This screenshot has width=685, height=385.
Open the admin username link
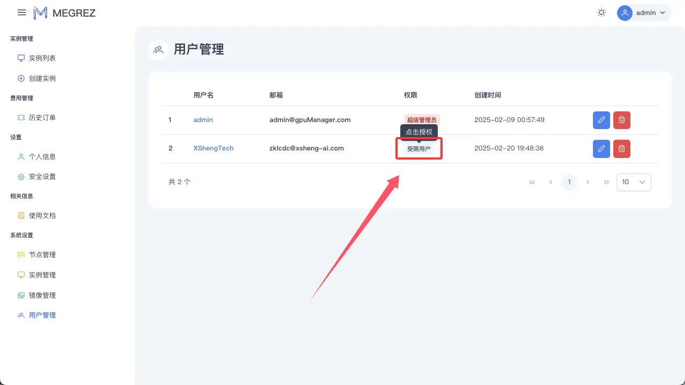click(x=203, y=119)
